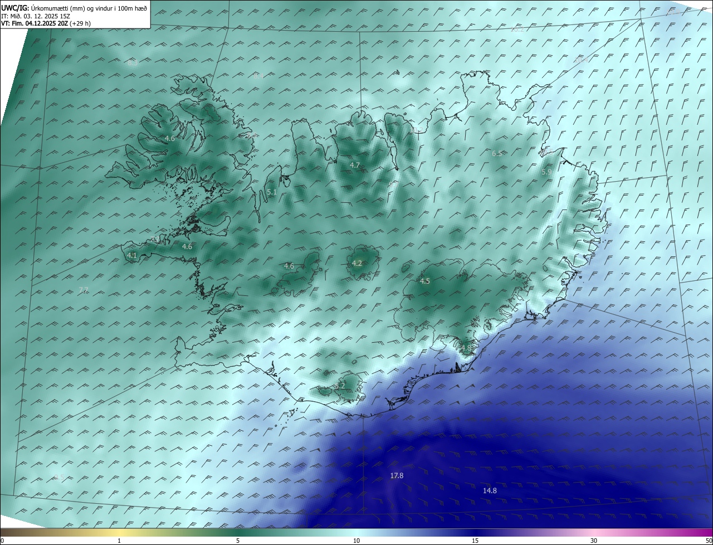Click the '1' label on color scale
This screenshot has width=713, height=545.
click(119, 541)
